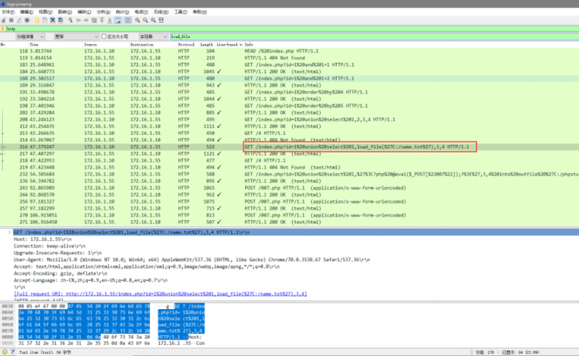This screenshot has width=579, height=356.
Task: Click the Find packet magnifier icon
Action: click(70, 20)
